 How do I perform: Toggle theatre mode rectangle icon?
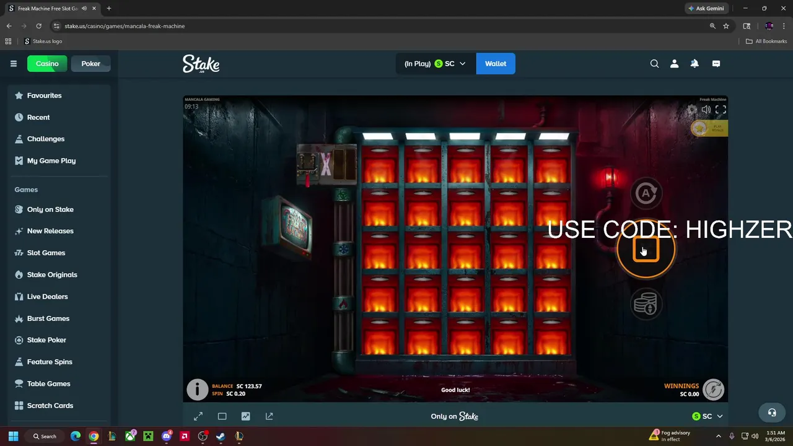click(x=222, y=416)
